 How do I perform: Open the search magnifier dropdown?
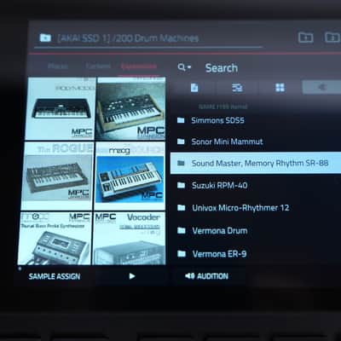[184, 67]
